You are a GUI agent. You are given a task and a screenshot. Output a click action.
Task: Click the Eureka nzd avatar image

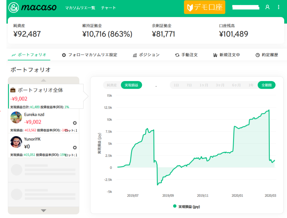16,118
